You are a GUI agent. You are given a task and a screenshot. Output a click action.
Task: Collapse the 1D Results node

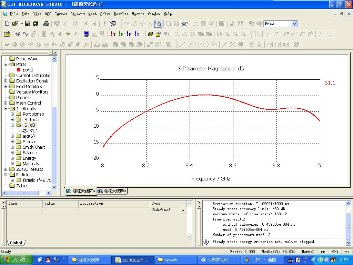tap(6, 109)
